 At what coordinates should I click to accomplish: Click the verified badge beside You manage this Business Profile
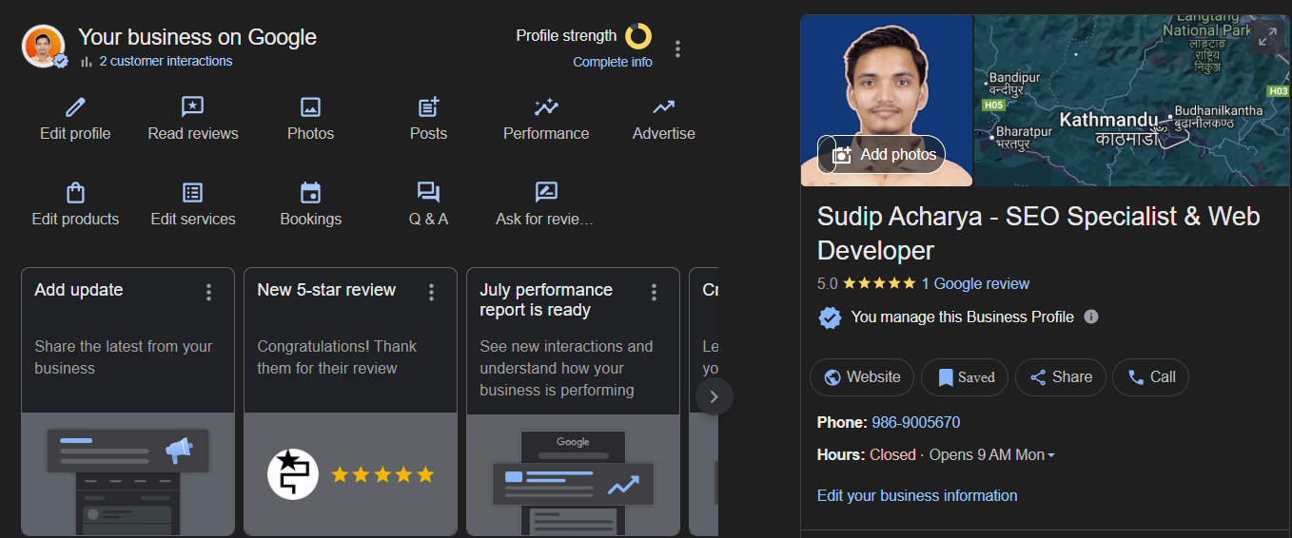[831, 317]
